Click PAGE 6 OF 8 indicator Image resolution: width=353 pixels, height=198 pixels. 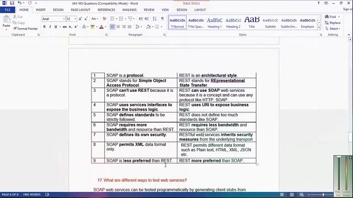(10, 194)
